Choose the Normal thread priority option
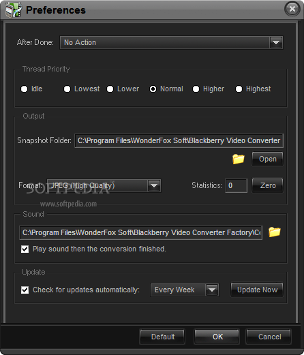Viewport: 304px width, 355px height. point(153,89)
